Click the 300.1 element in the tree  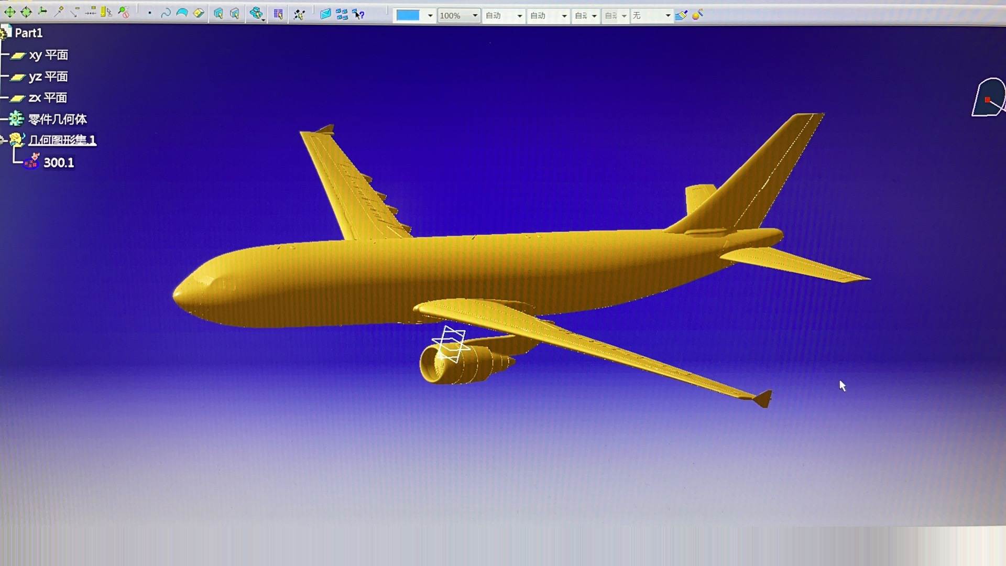click(x=58, y=162)
